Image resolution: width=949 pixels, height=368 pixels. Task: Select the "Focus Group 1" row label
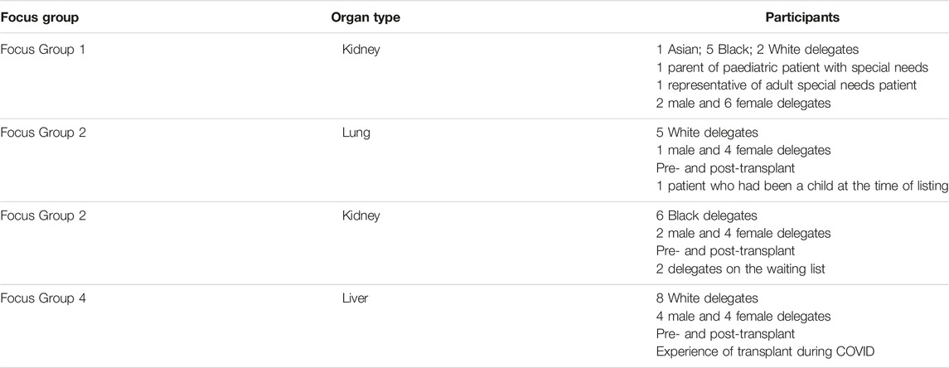click(x=43, y=50)
